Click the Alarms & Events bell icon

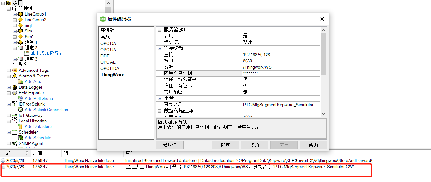tap(15, 76)
